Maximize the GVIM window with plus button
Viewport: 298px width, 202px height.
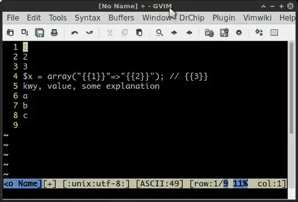coord(281,6)
